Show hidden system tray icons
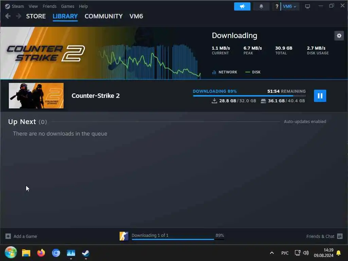The width and height of the screenshot is (348, 261). 272,253
